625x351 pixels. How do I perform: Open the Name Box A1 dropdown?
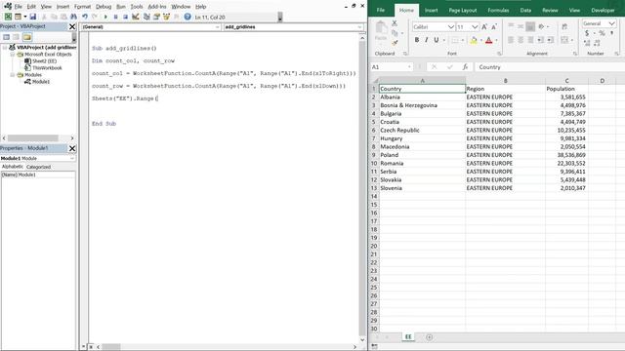tap(409, 67)
